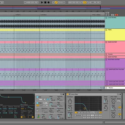
Task: Fold the first LEAD ELECTRIC GUITAR track
Action: click(107, 69)
